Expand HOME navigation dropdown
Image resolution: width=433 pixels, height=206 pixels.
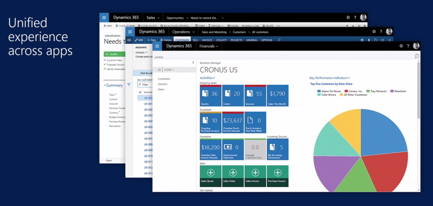pos(169,70)
